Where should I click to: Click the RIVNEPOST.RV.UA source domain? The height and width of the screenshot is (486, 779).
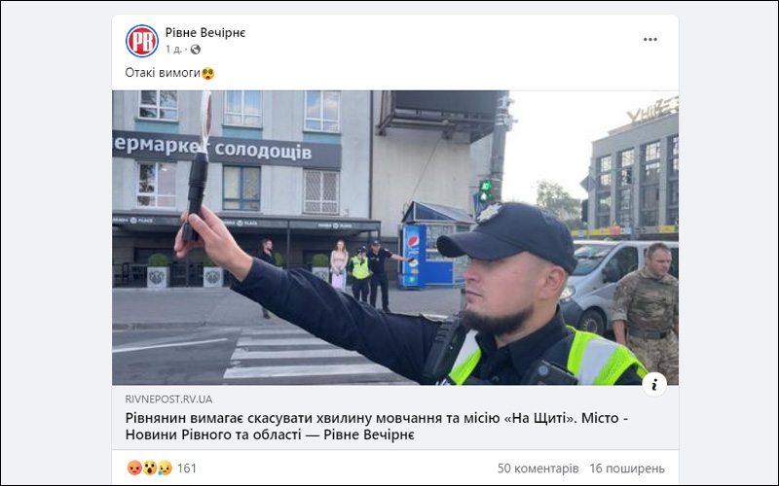point(168,399)
